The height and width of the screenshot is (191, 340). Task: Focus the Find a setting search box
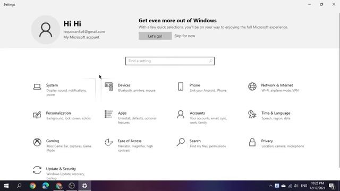(170, 61)
